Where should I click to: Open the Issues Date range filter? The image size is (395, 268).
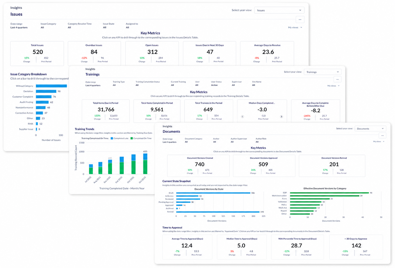[x=19, y=25]
